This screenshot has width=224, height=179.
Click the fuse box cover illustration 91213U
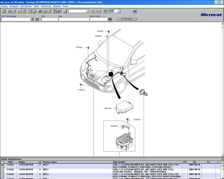click(x=124, y=107)
